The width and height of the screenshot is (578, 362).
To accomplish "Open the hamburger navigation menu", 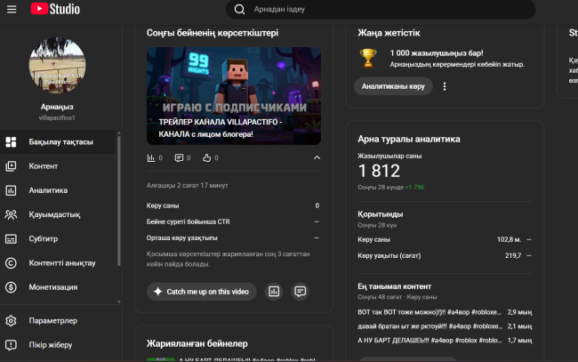I will [x=12, y=9].
